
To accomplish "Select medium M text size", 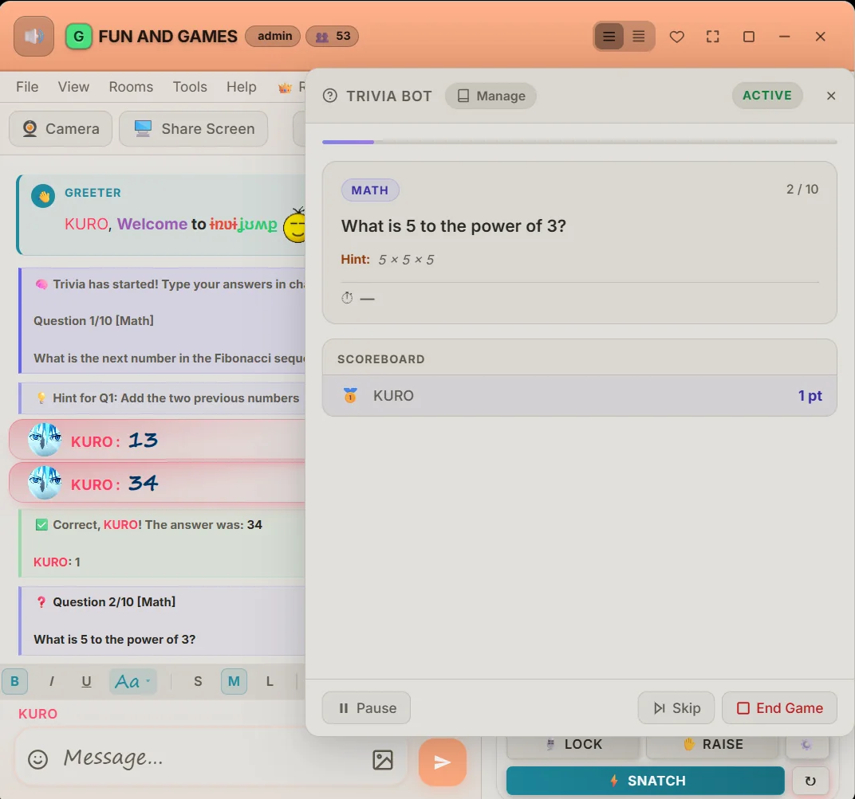I will coord(234,681).
